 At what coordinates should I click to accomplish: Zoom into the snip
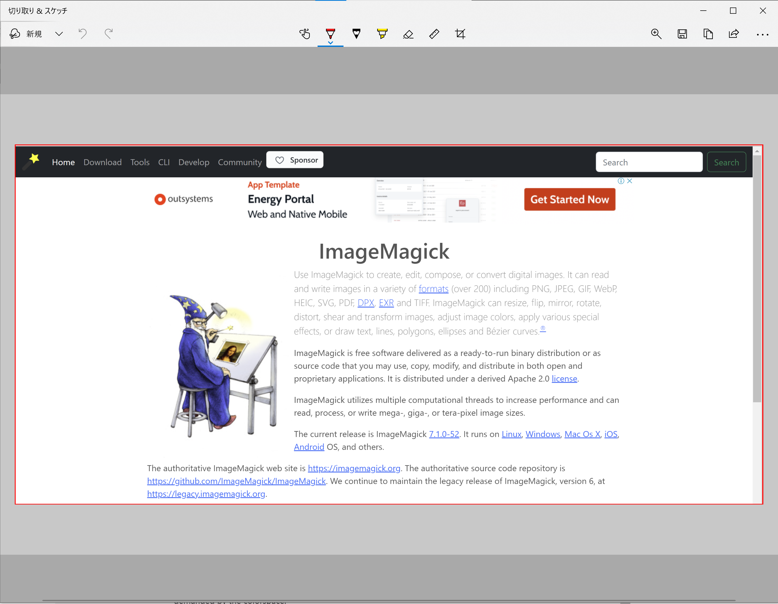pyautogui.click(x=656, y=34)
